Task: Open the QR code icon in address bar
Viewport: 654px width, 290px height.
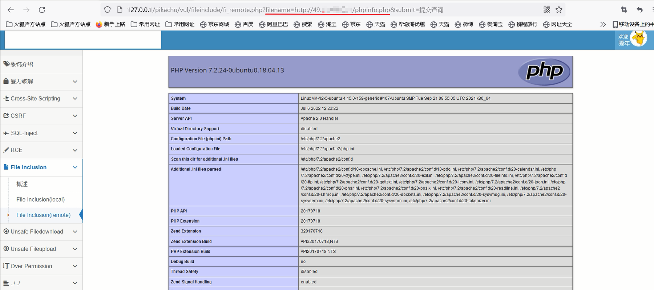Action: (x=547, y=10)
